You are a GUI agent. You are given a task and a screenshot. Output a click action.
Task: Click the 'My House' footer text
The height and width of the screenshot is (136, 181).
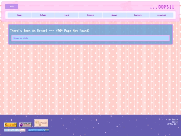[x=173, y=120]
